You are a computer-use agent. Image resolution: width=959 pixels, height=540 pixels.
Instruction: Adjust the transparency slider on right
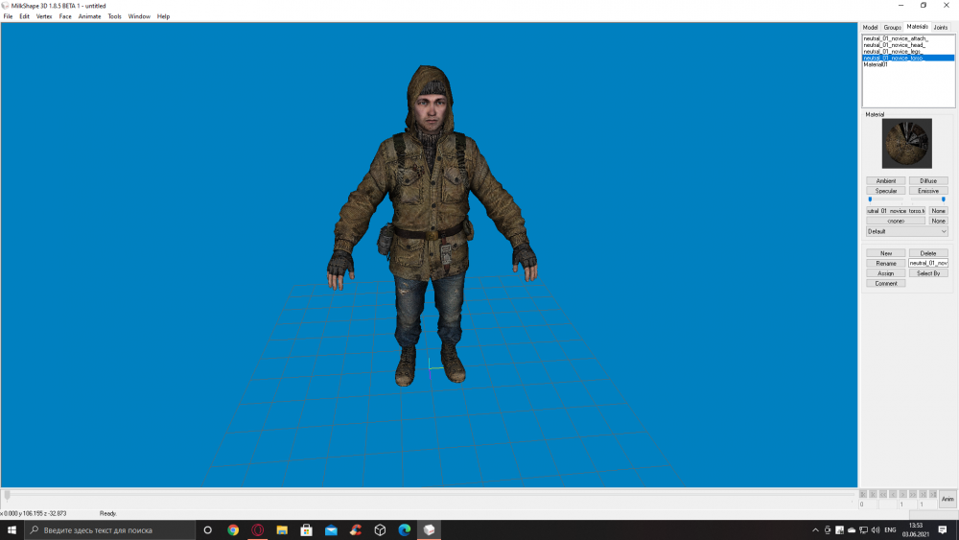(x=928, y=200)
